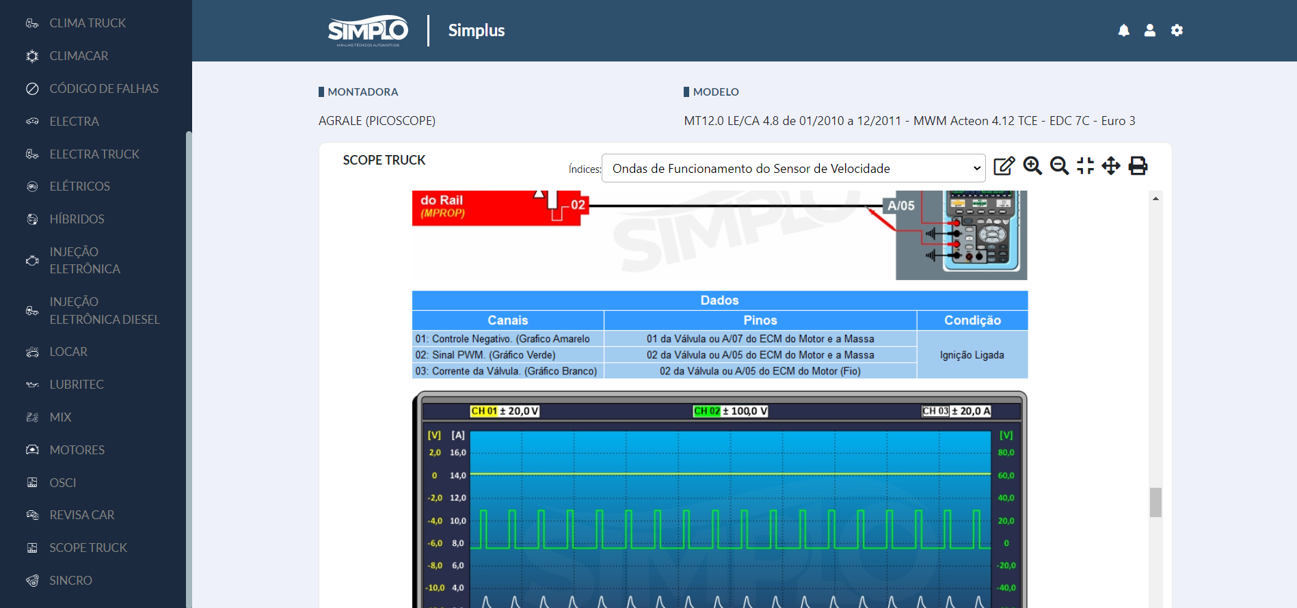
Task: Open the user profile icon
Action: pos(1150,31)
